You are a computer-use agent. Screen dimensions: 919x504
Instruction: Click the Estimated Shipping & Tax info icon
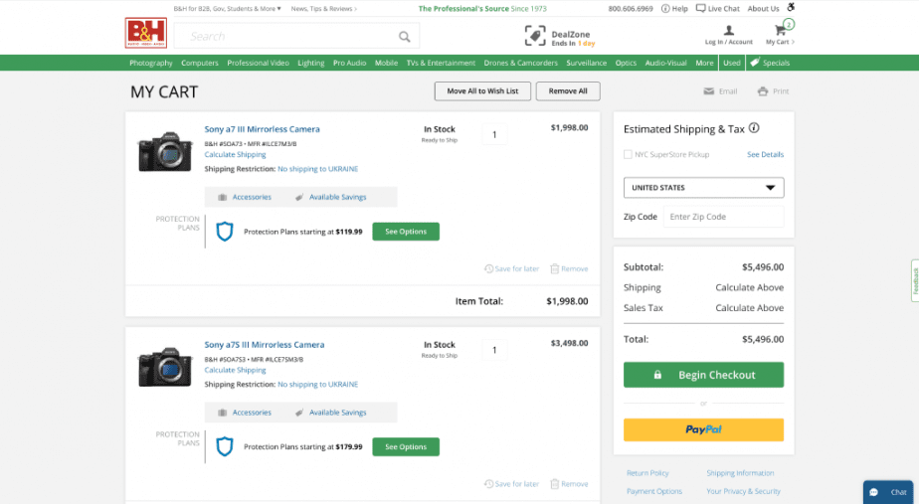pos(754,128)
